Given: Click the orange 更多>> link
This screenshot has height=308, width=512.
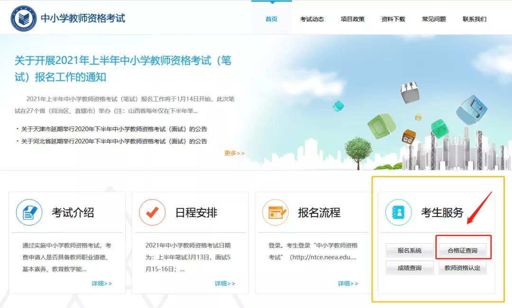Looking at the screenshot, I should tap(234, 153).
